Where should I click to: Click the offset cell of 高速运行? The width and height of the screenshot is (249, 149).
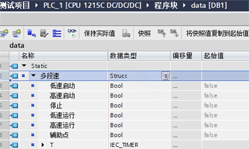click(186, 125)
